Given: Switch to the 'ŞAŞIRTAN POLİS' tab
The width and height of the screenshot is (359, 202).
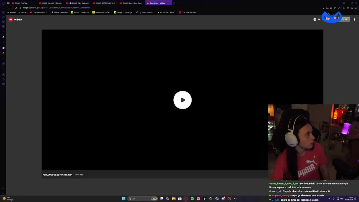Looking at the screenshot, I should click(104, 3).
